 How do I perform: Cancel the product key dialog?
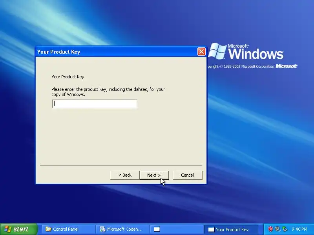pos(188,175)
